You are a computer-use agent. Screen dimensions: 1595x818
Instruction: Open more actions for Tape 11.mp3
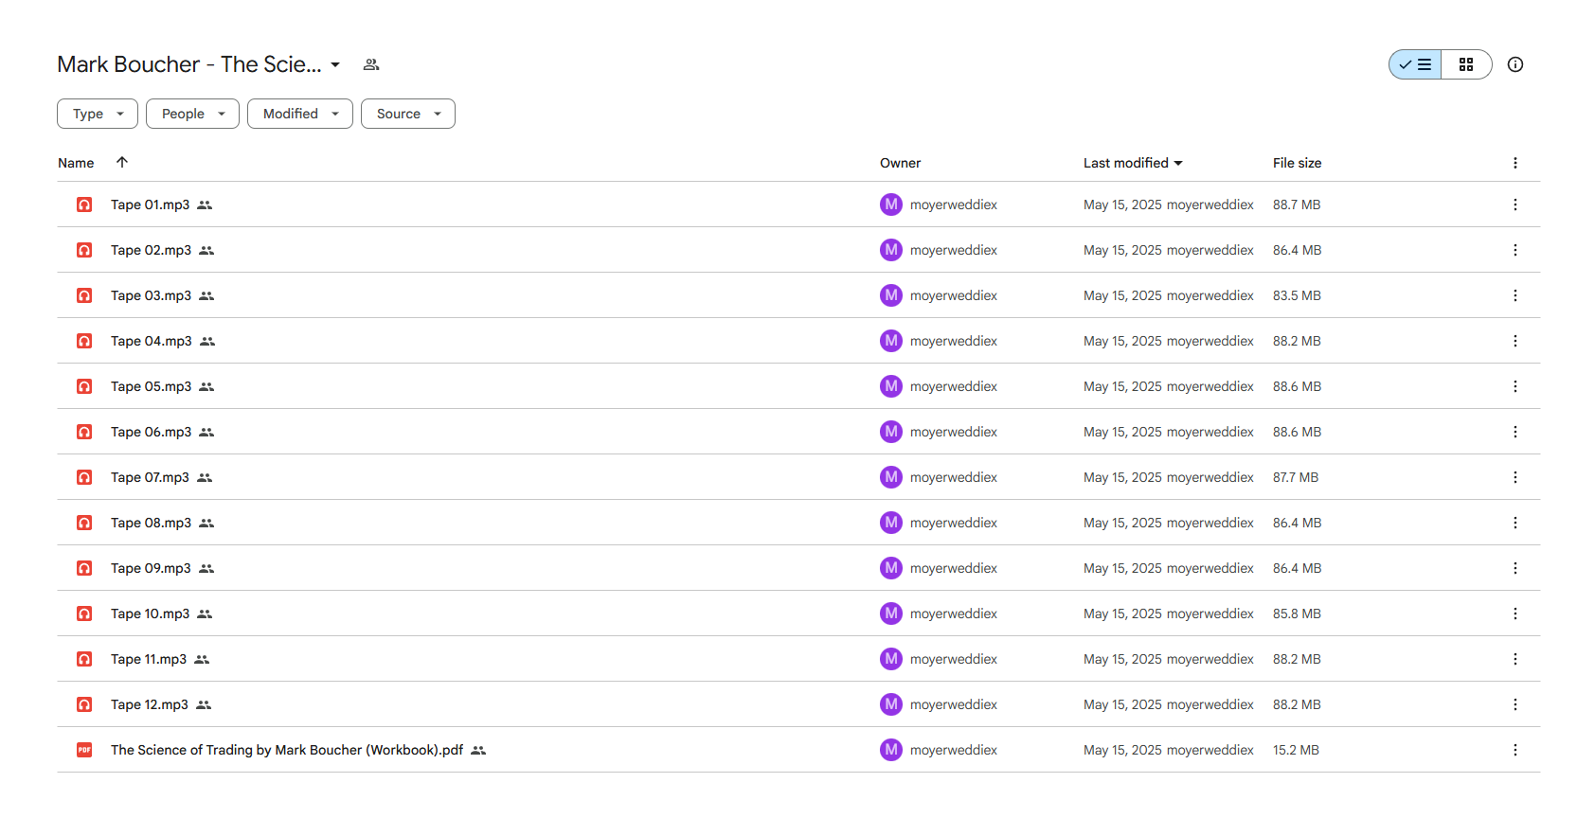(1515, 659)
